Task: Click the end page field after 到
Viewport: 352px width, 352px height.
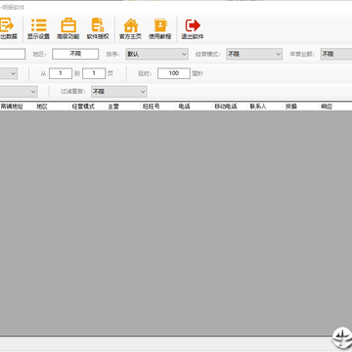Action: click(94, 73)
